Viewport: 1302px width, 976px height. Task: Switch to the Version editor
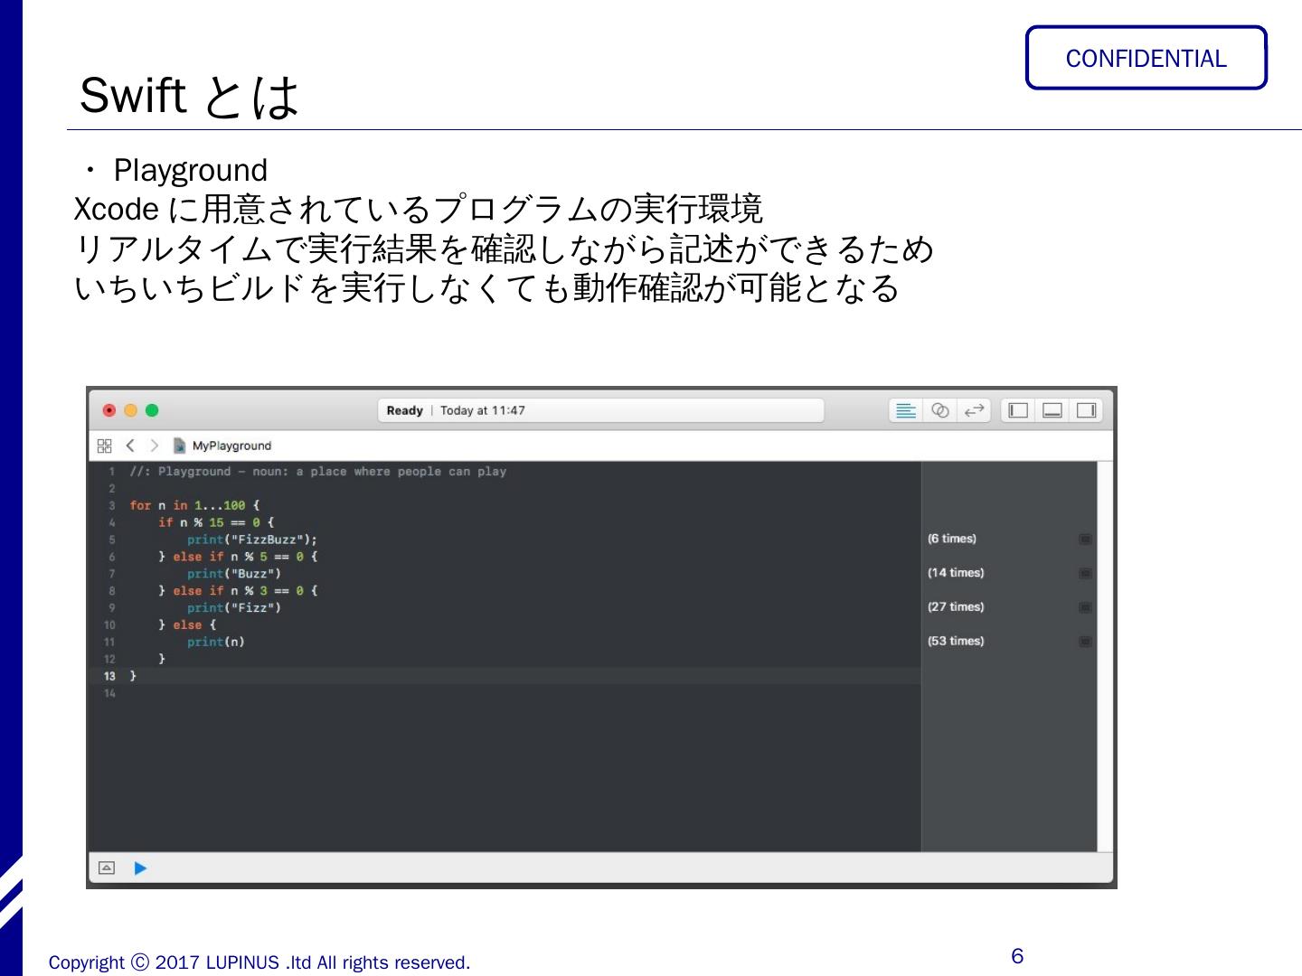(974, 411)
